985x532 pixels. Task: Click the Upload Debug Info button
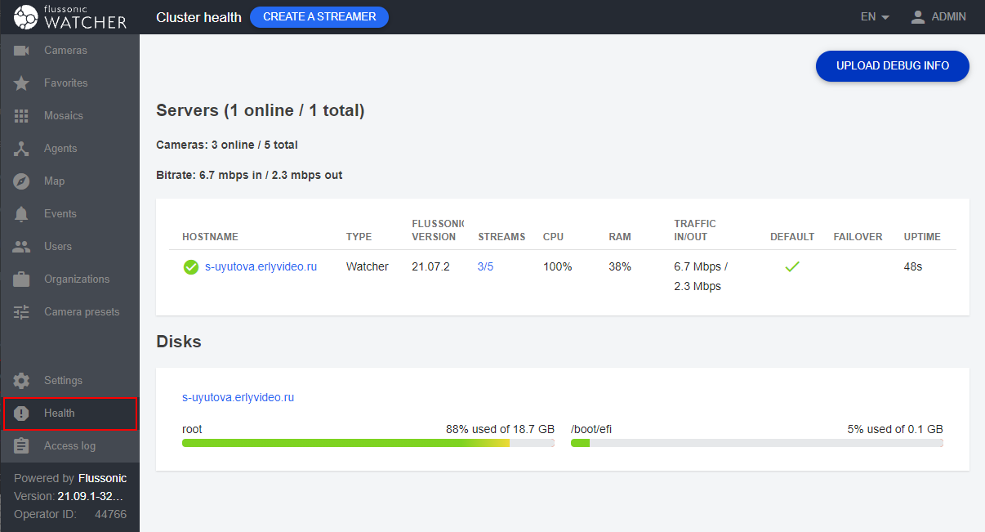point(892,66)
